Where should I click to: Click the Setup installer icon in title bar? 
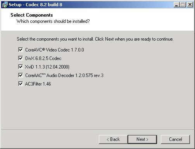[x=5, y=5]
